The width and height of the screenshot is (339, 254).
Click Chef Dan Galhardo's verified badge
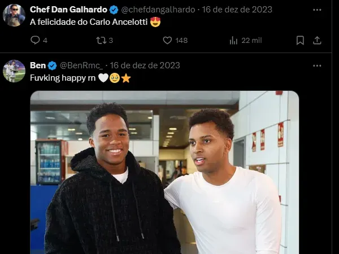tap(114, 10)
